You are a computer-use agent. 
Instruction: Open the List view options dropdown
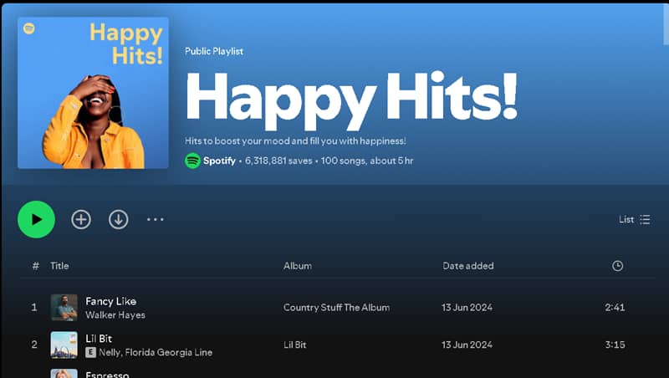click(x=634, y=219)
